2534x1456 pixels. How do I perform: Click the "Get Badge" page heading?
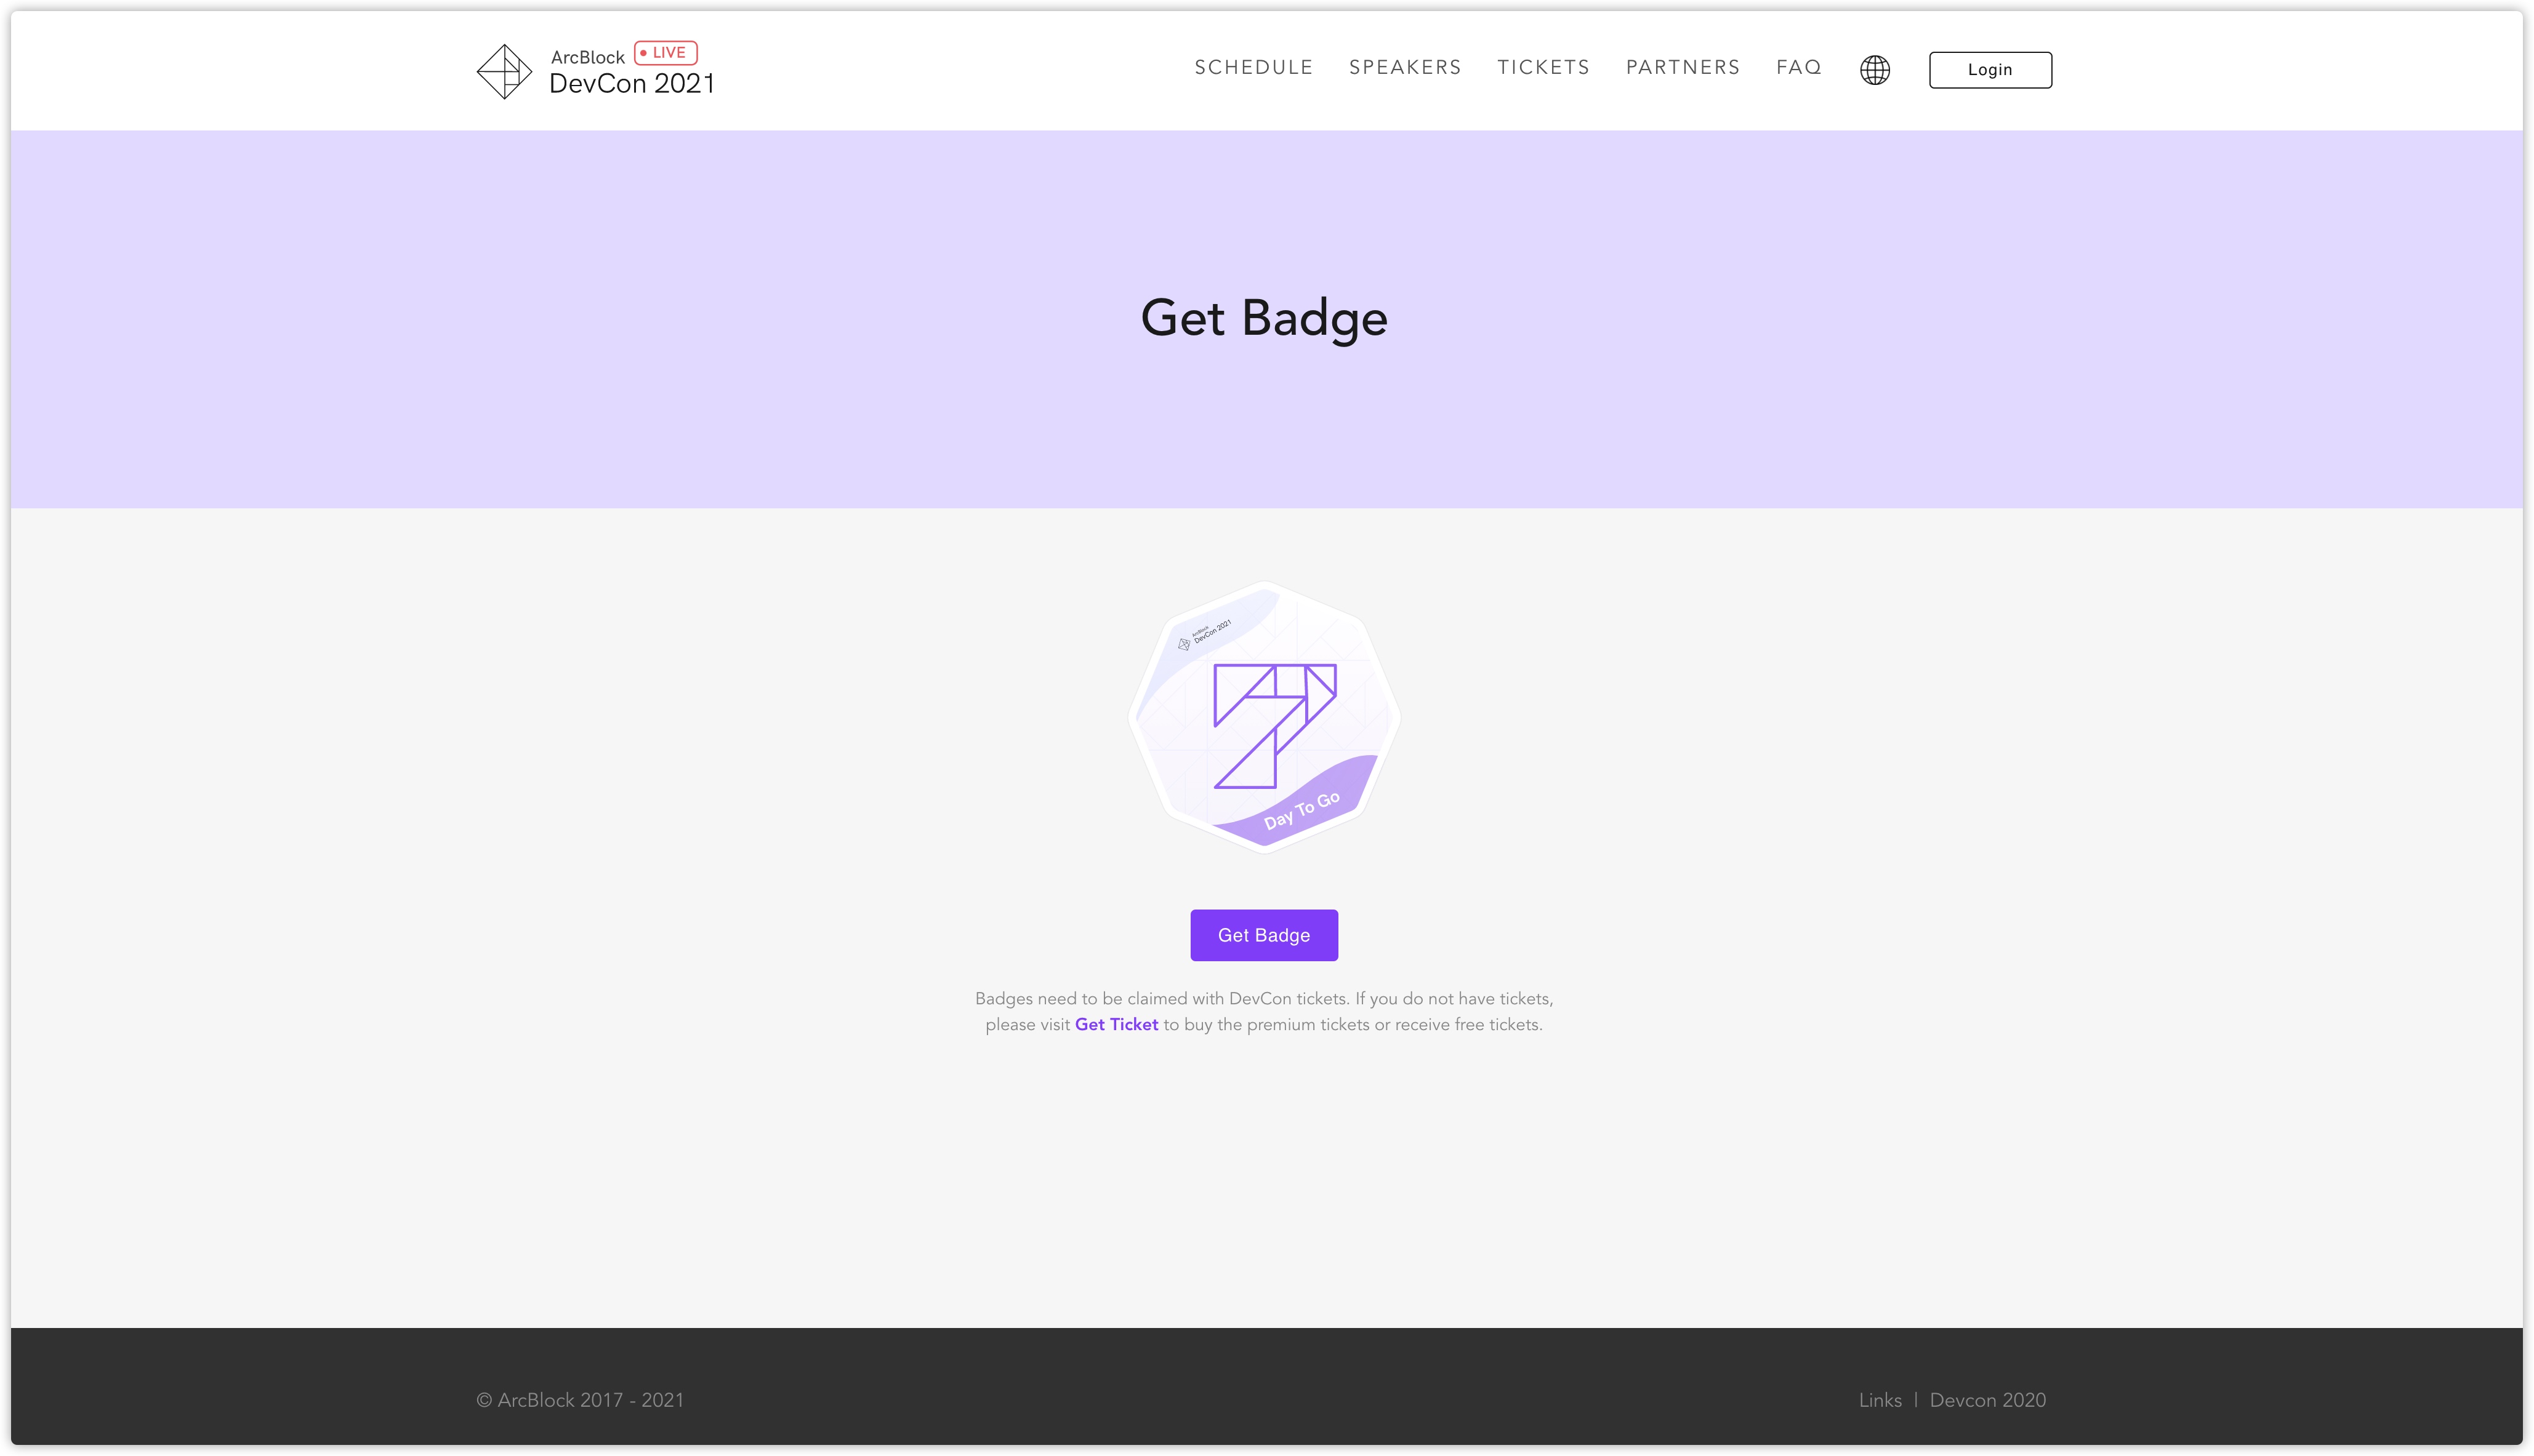(x=1263, y=318)
